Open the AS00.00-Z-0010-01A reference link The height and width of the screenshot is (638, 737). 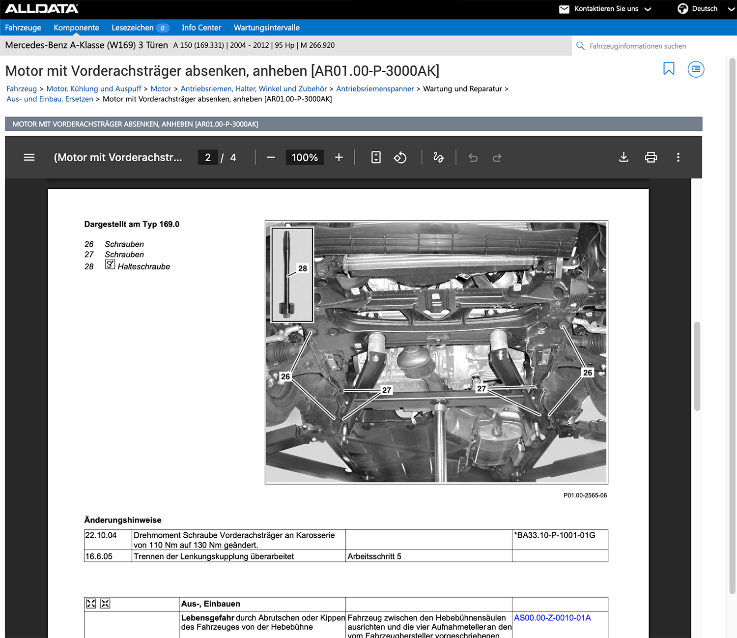click(552, 618)
